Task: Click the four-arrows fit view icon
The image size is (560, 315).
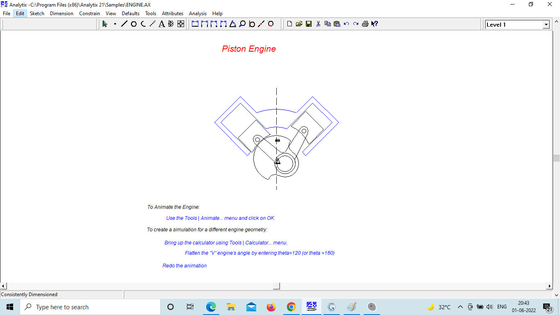Action: (x=181, y=24)
